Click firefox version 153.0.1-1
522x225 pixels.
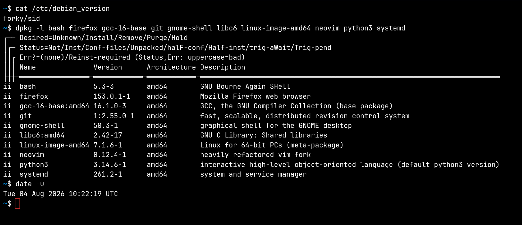click(112, 96)
